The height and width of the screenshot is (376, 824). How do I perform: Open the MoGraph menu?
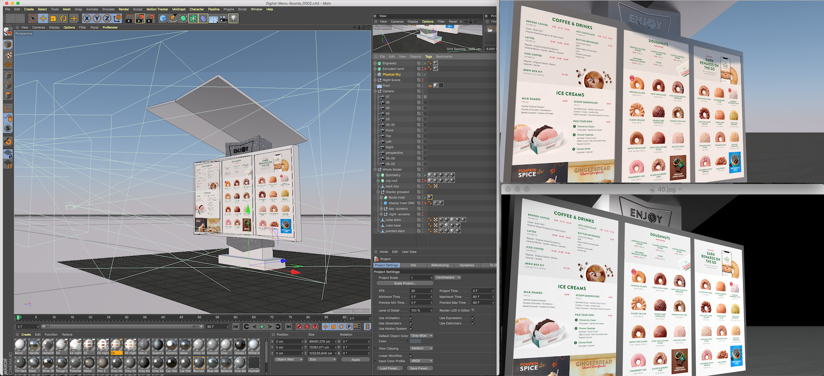pyautogui.click(x=179, y=9)
